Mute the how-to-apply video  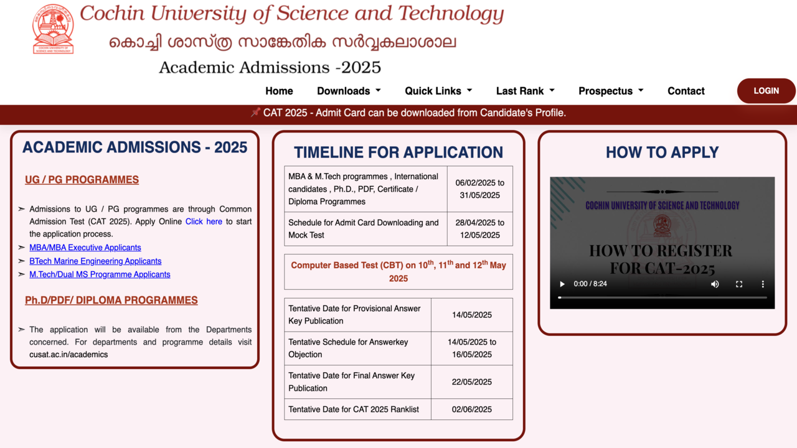click(715, 284)
